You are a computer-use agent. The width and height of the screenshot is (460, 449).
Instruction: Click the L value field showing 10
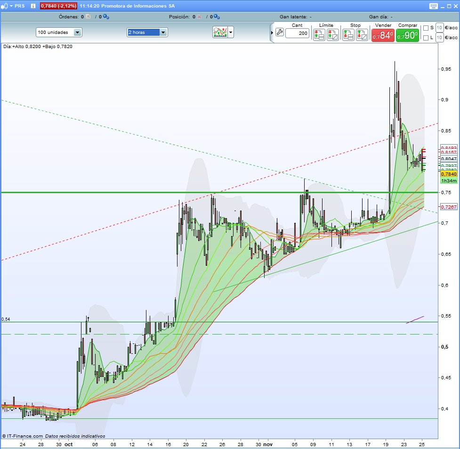click(439, 38)
